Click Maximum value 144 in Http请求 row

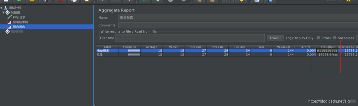pos(283,51)
